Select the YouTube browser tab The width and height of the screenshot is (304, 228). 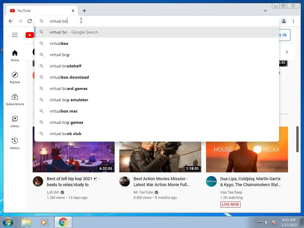coord(42,11)
